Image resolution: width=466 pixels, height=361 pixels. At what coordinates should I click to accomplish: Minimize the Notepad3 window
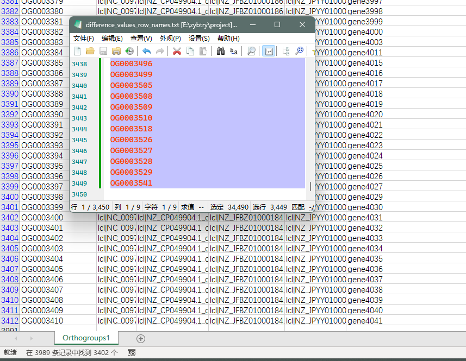(x=253, y=24)
